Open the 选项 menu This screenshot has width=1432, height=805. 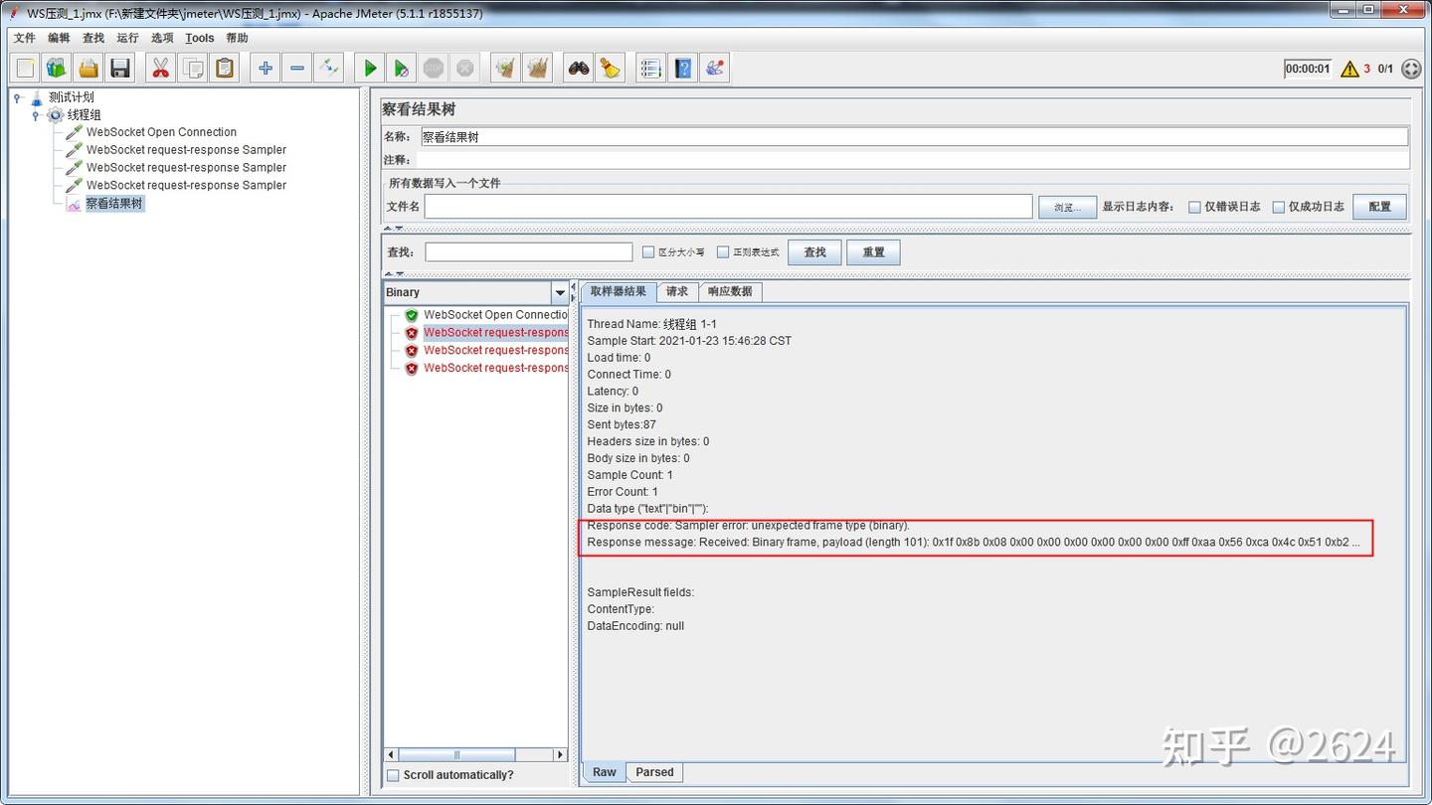click(x=162, y=38)
